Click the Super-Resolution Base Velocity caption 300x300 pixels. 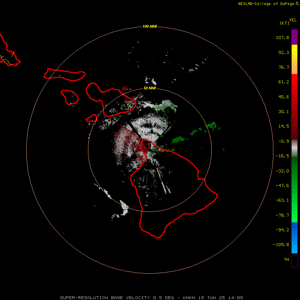152,298
